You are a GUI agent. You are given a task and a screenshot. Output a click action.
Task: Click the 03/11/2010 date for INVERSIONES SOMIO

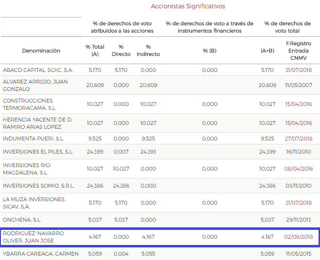point(299,186)
